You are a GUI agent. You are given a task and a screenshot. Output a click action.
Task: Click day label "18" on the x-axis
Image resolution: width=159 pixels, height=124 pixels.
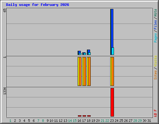pos(89,121)
